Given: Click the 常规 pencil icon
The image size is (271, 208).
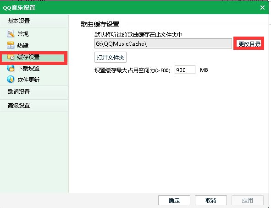Looking at the screenshot, I should point(11,34).
